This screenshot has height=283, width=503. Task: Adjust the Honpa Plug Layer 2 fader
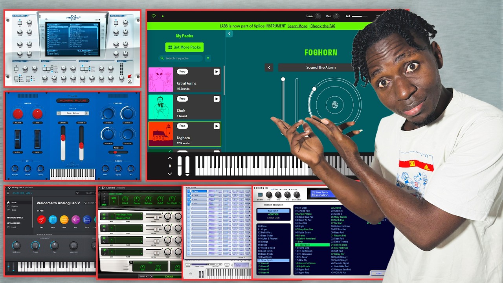pyautogui.click(x=81, y=143)
